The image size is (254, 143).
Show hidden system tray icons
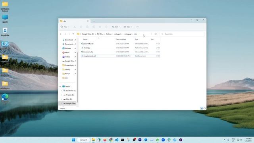coord(224,140)
